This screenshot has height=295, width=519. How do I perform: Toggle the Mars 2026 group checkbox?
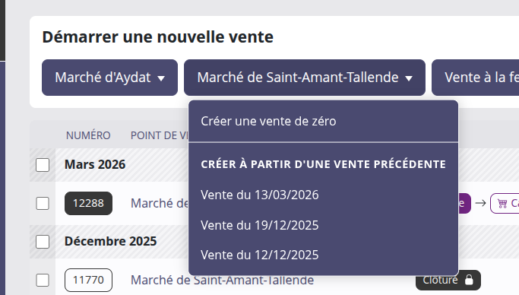pos(43,165)
